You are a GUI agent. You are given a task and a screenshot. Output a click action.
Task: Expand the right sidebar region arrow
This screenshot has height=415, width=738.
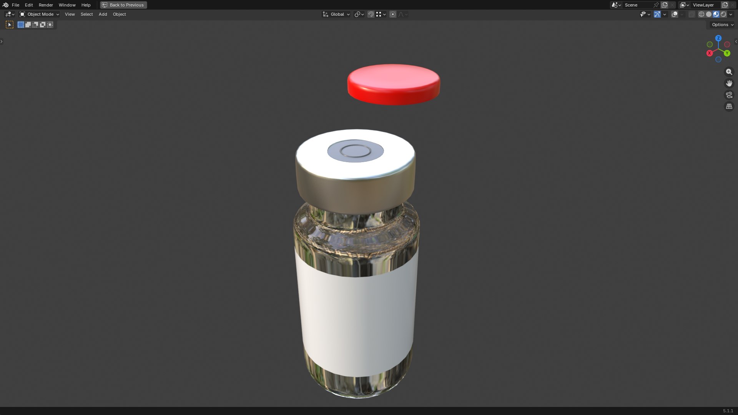click(x=736, y=41)
